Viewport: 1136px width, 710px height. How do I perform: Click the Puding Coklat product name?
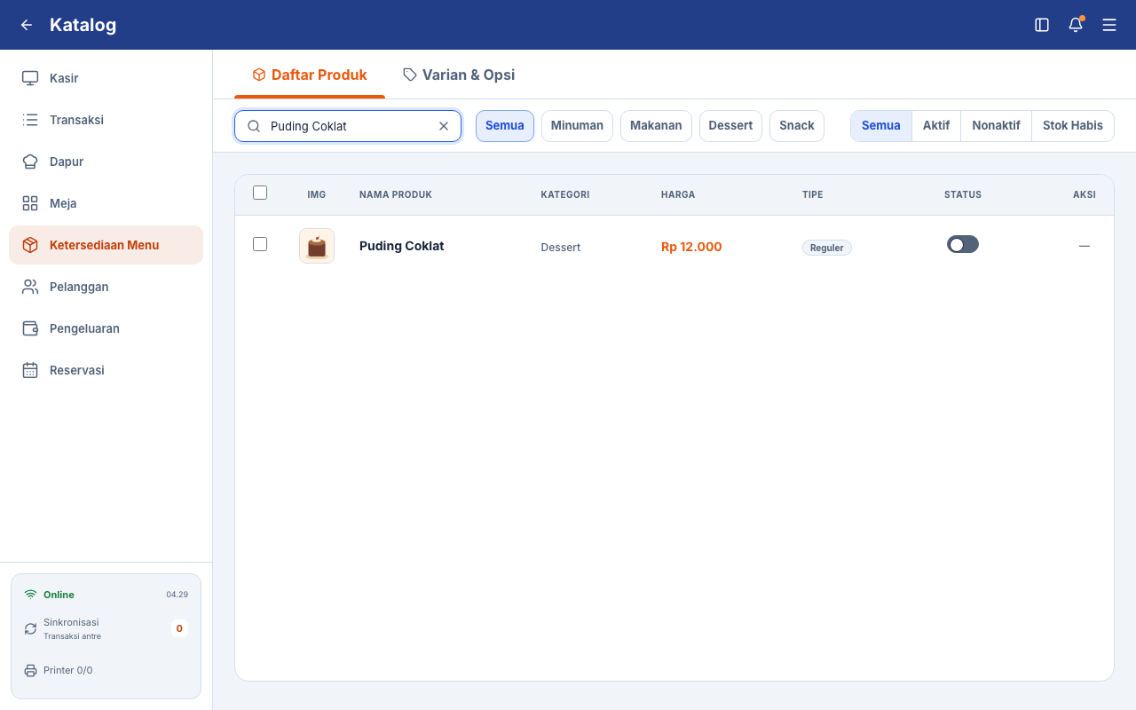pos(401,246)
